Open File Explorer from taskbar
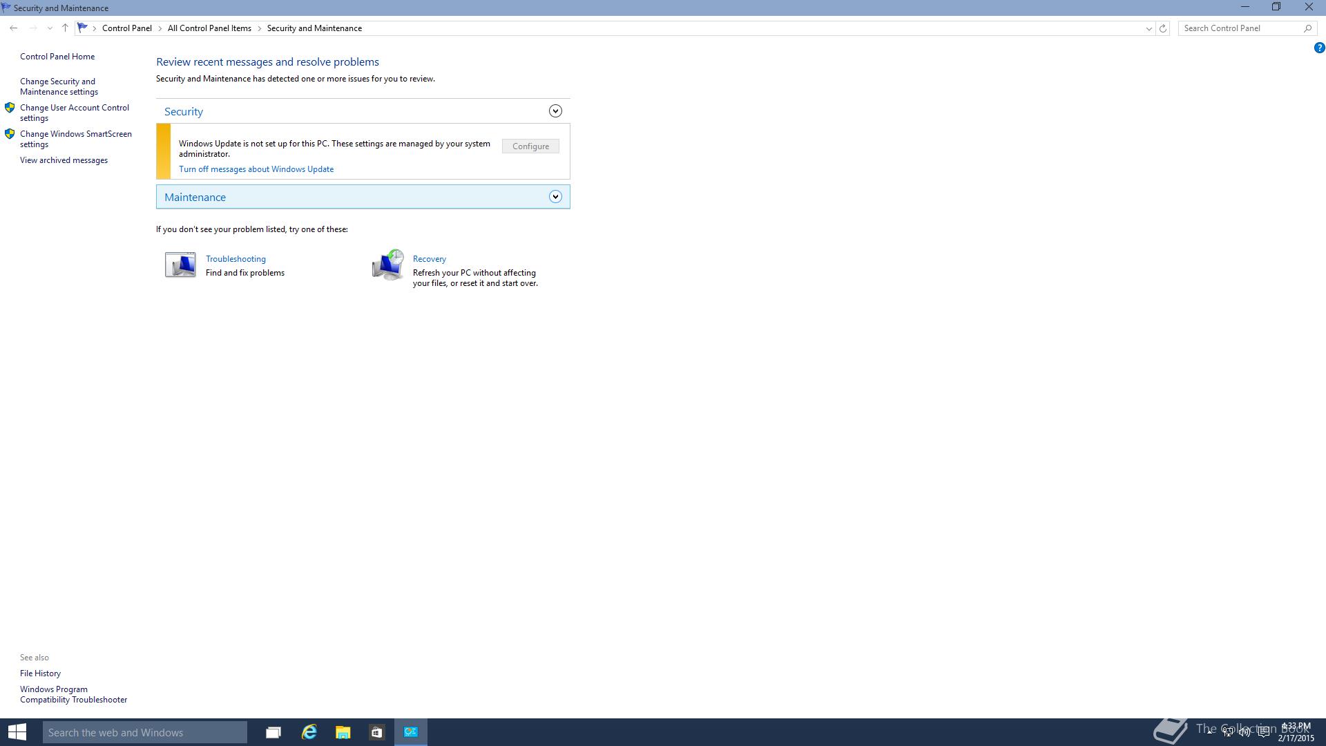 coord(343,732)
